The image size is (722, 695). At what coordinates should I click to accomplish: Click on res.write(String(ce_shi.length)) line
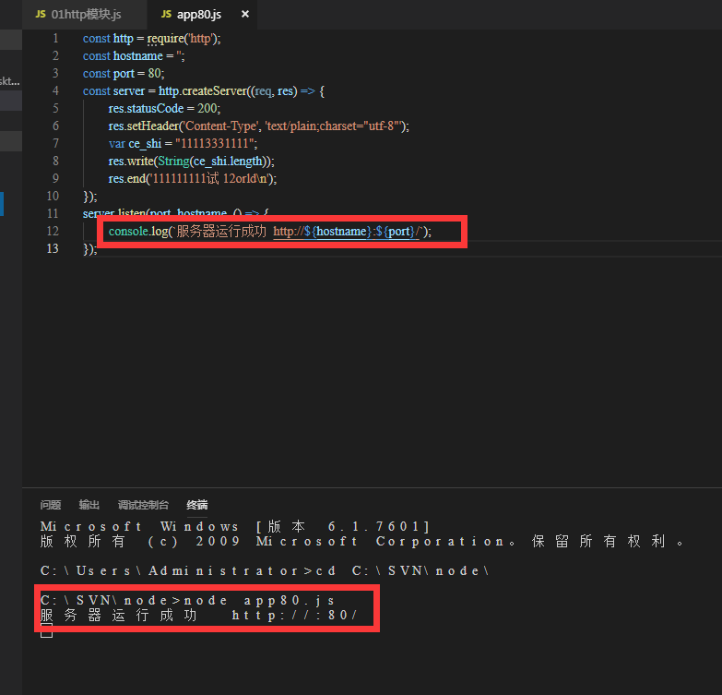tap(191, 161)
